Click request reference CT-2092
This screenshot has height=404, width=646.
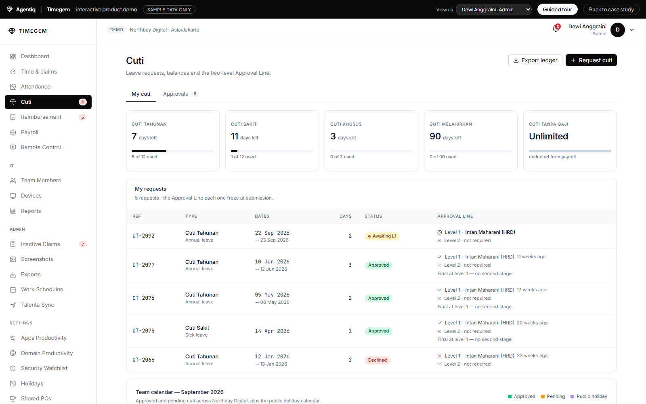tap(143, 236)
